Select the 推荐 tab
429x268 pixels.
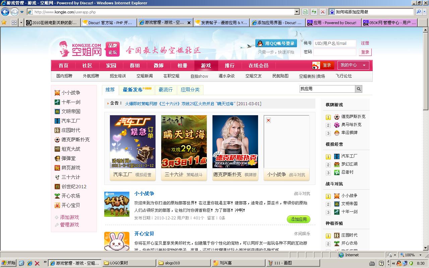(x=110, y=90)
